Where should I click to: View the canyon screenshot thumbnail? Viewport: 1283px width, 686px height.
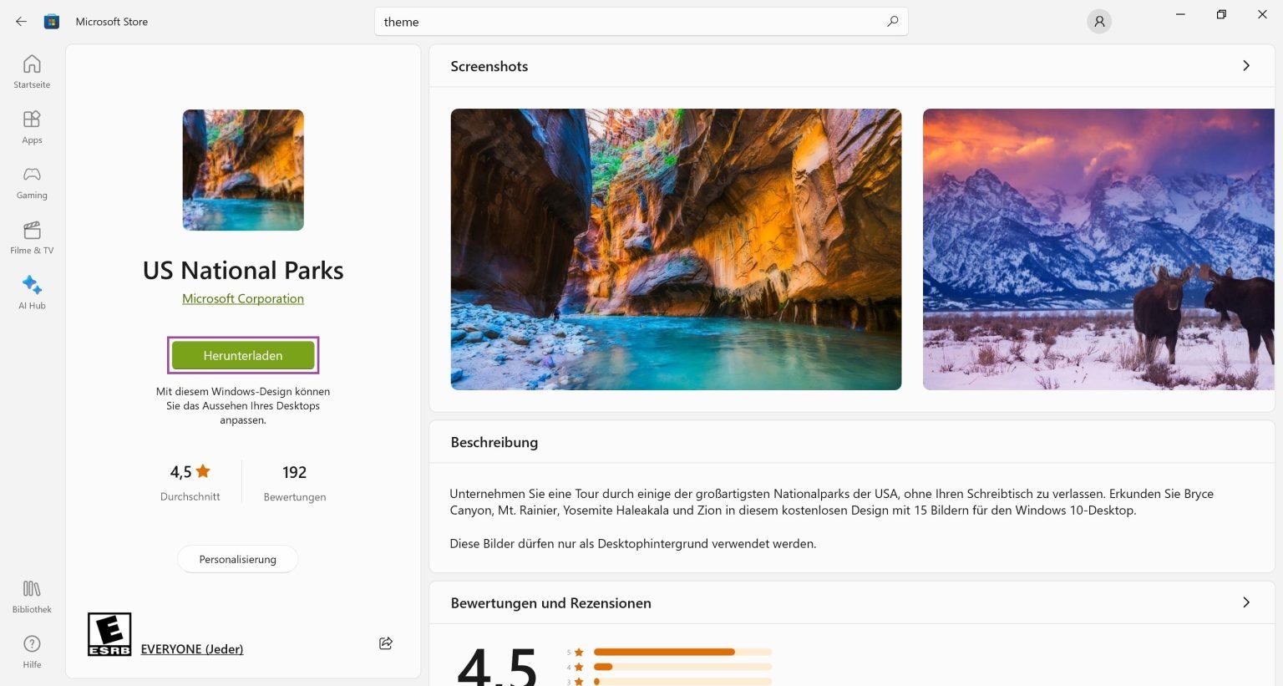point(676,248)
